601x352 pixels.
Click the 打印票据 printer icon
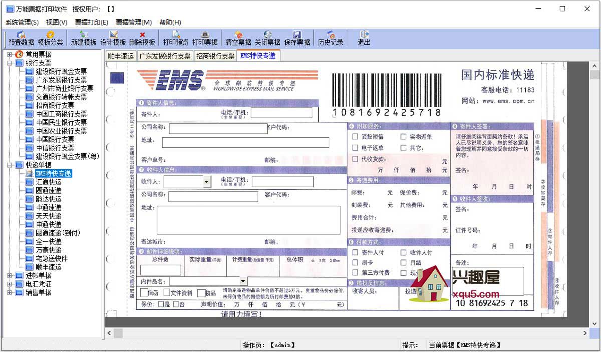(205, 35)
